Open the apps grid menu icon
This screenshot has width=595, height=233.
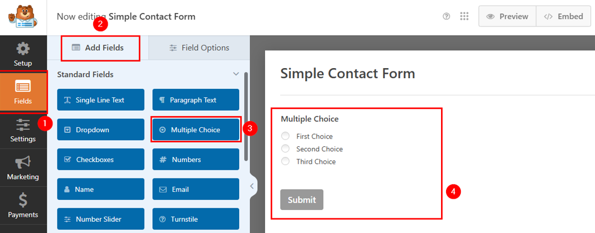(x=464, y=16)
